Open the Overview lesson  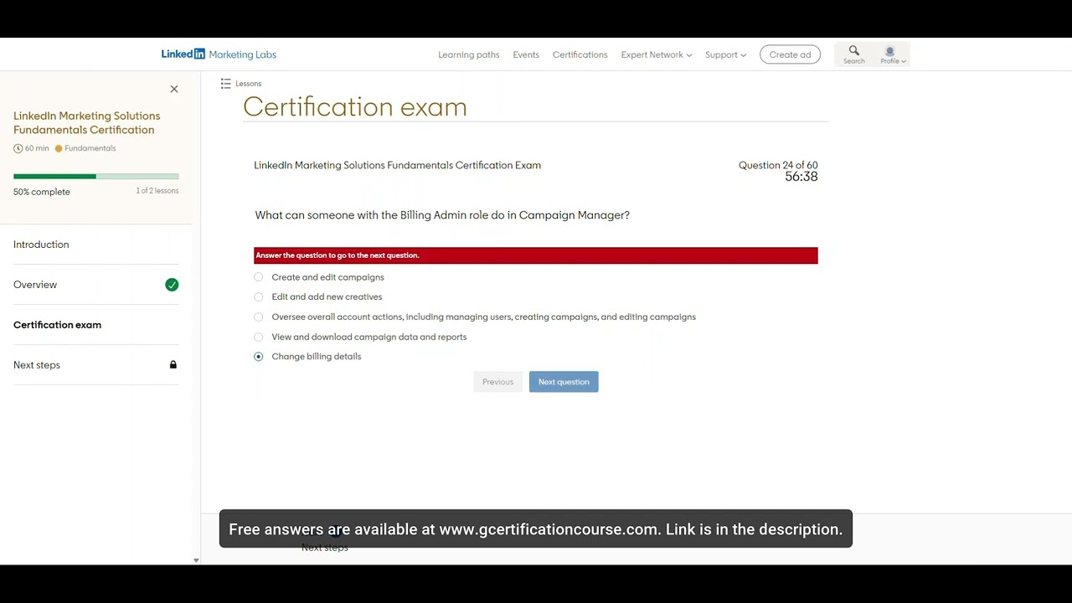pos(96,285)
